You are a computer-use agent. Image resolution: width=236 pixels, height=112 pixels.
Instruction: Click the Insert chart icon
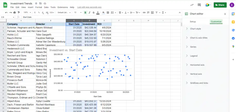click(152, 13)
